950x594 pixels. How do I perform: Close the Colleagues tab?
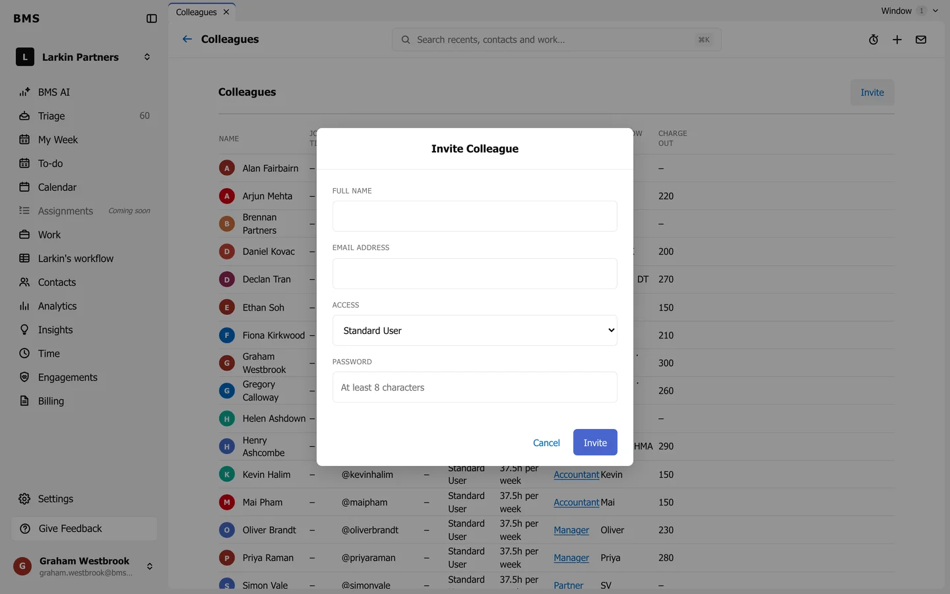coord(226,12)
